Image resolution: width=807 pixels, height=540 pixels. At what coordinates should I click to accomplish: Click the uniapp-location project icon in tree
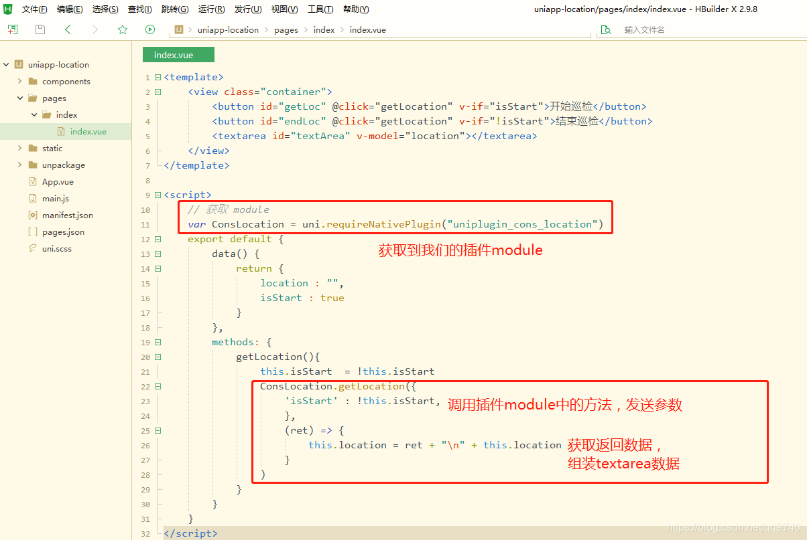19,65
